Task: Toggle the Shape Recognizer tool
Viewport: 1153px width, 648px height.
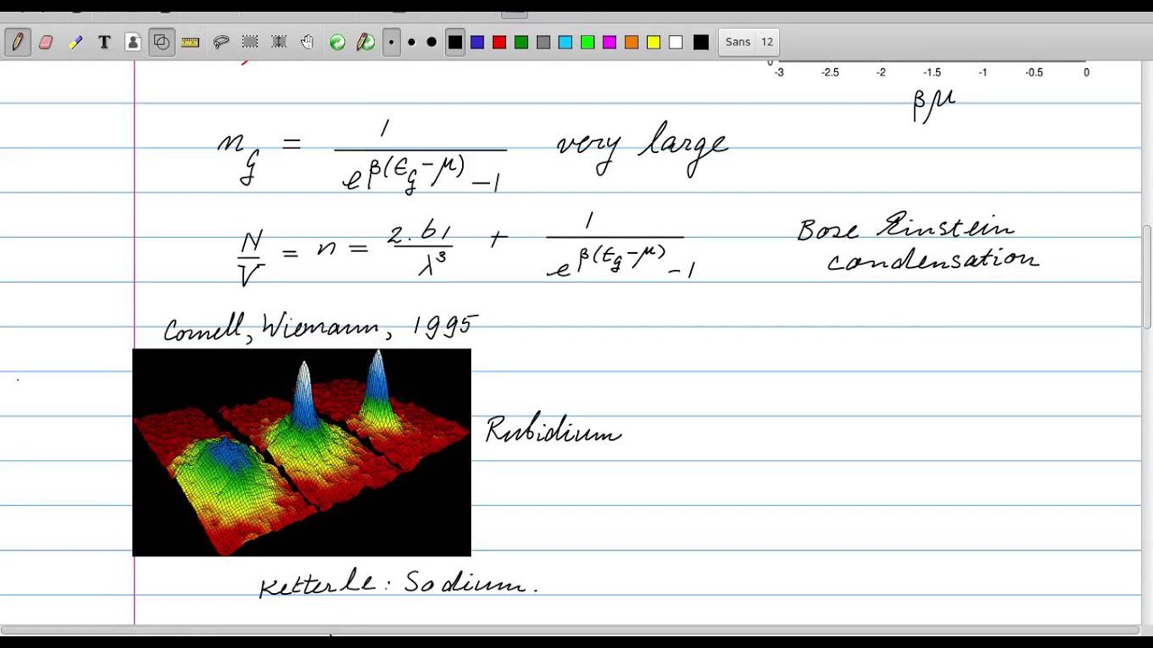Action: [x=161, y=42]
